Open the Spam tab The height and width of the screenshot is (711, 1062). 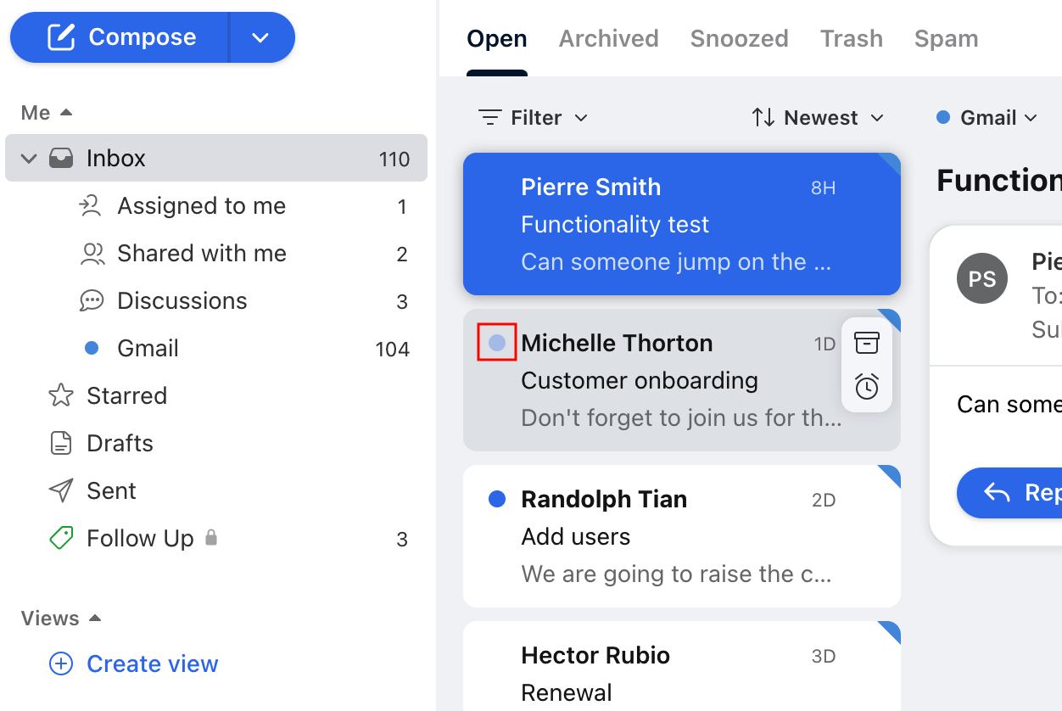(x=946, y=38)
